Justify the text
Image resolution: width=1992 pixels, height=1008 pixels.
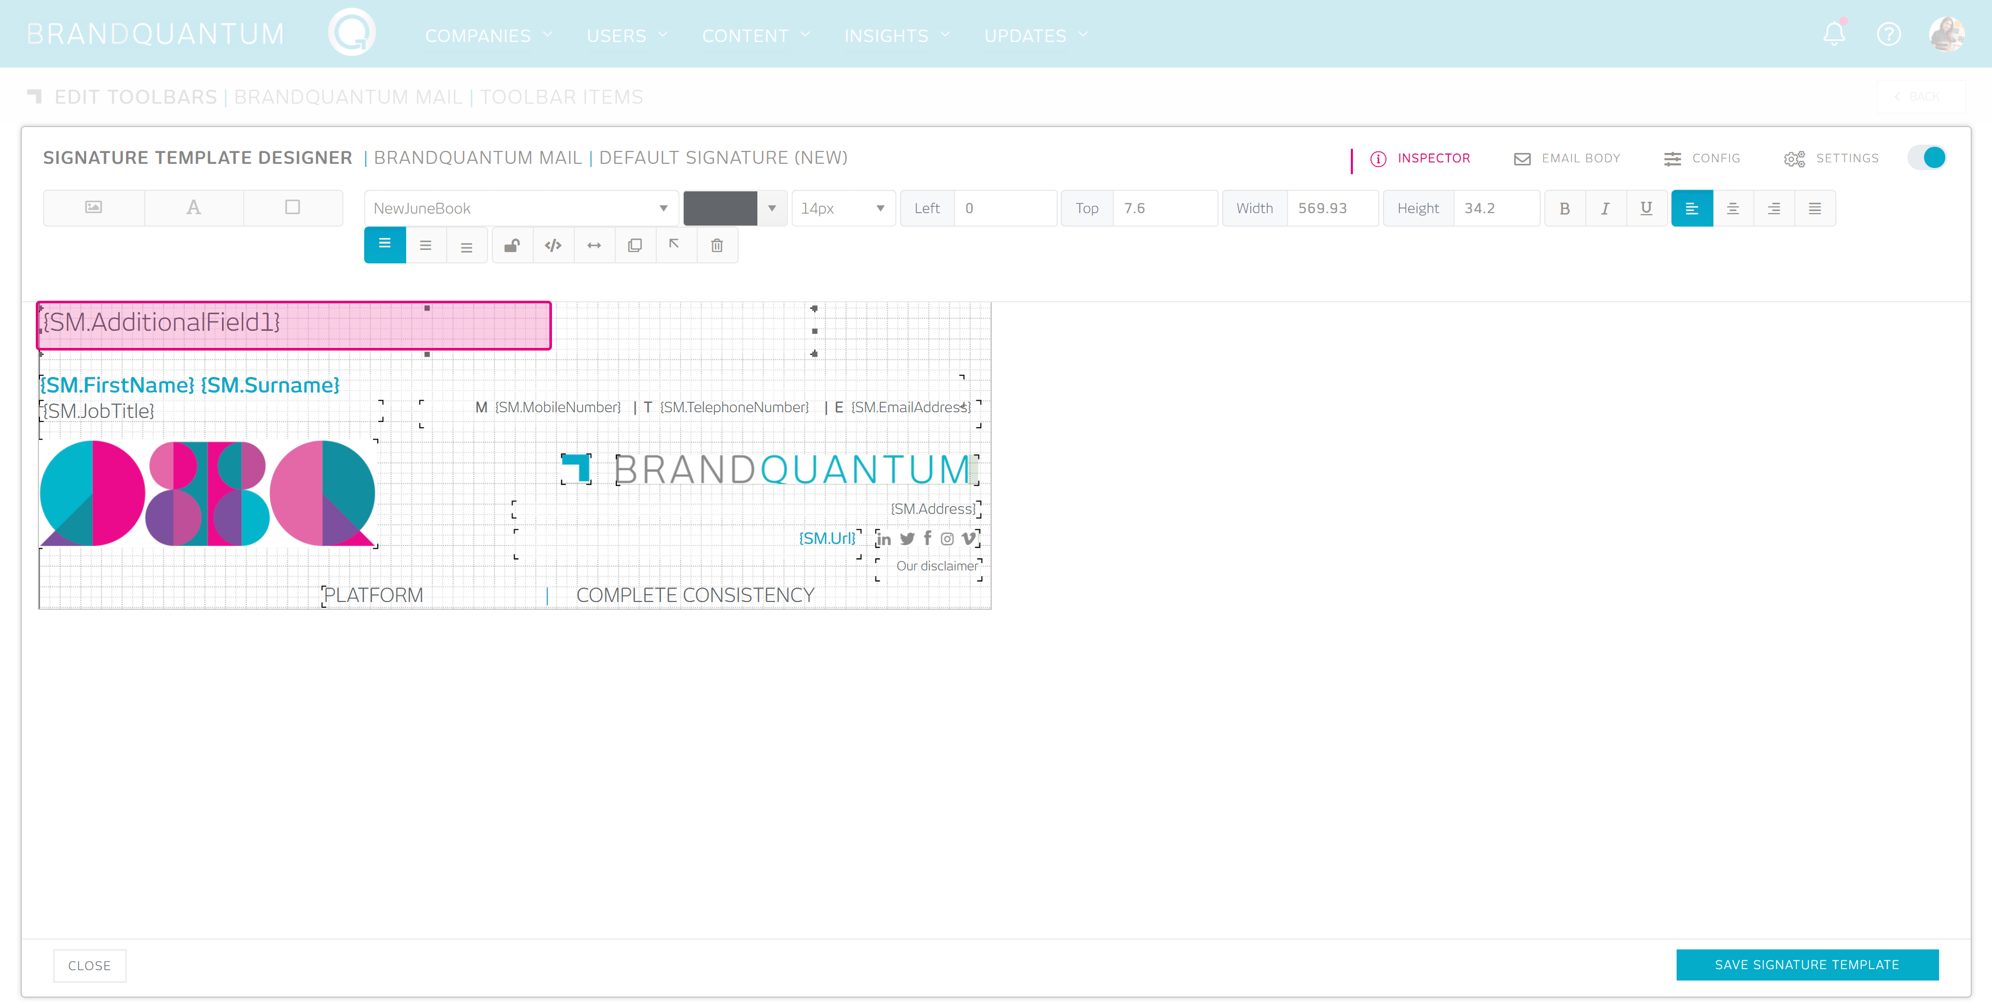click(1815, 208)
